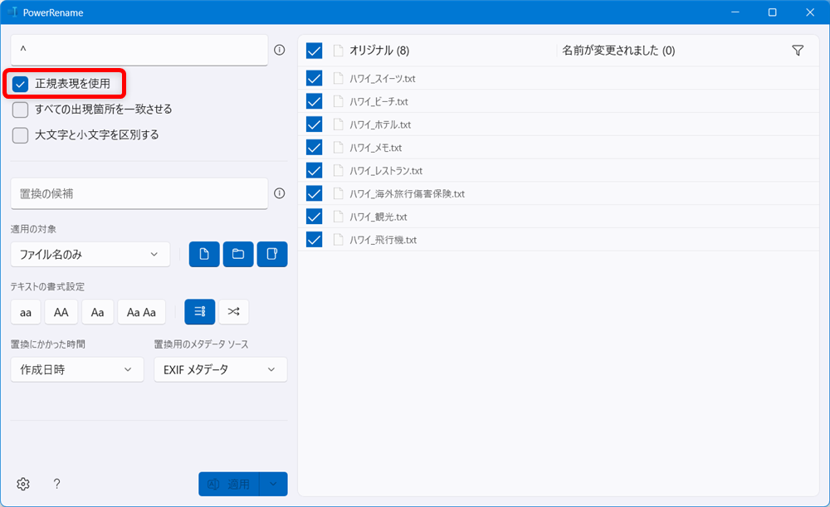The width and height of the screenshot is (830, 507).
Task: Apply lowercase formatting with the aa button
Action: tap(25, 311)
